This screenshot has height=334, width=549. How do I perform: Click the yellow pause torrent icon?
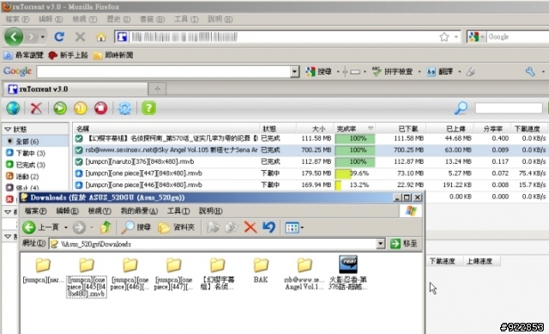81,108
